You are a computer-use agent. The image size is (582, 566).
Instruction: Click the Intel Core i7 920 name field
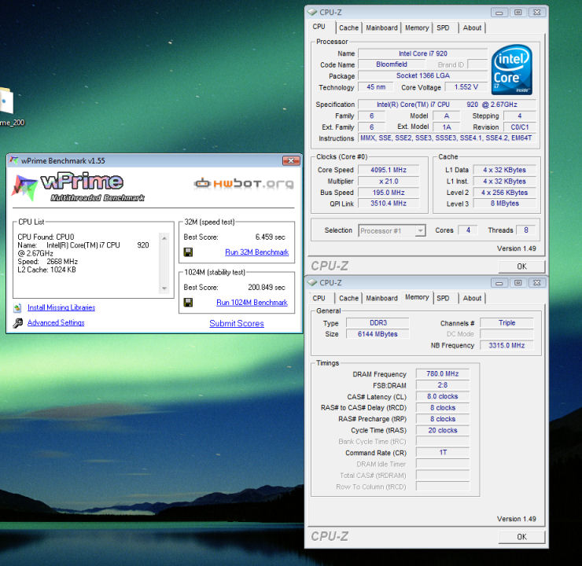point(423,53)
